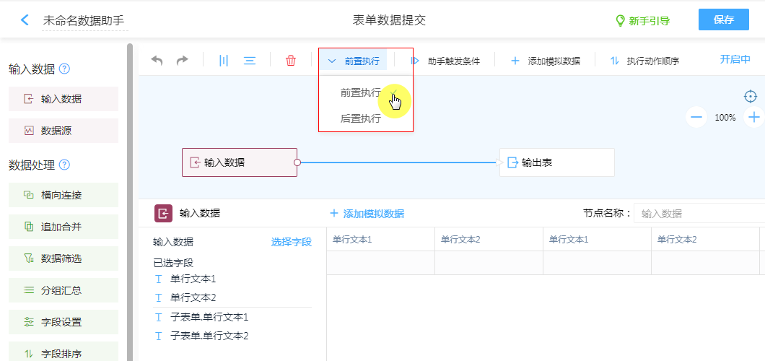The image size is (765, 361).
Task: Select 后置执行 from the dropdown menu
Action: pyautogui.click(x=361, y=118)
